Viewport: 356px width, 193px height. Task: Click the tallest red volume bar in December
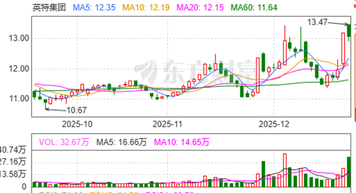coord(285,170)
